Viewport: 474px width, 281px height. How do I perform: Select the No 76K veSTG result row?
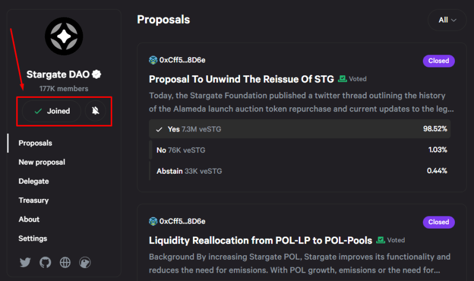[x=300, y=150]
